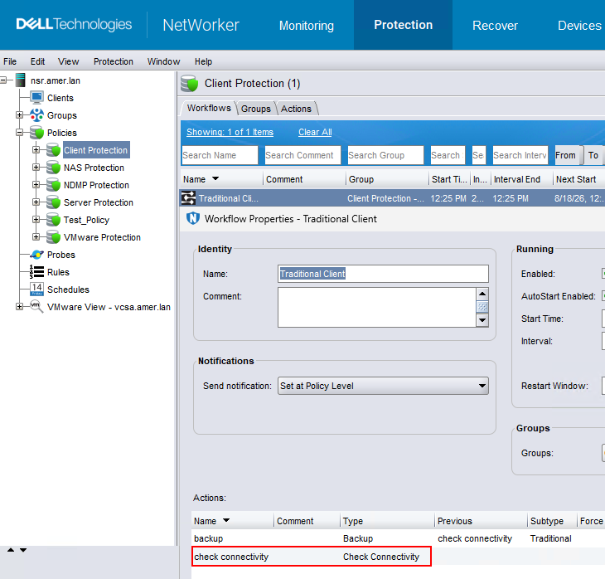
Task: Click the NDMP Protection policy icon
Action: click(53, 185)
